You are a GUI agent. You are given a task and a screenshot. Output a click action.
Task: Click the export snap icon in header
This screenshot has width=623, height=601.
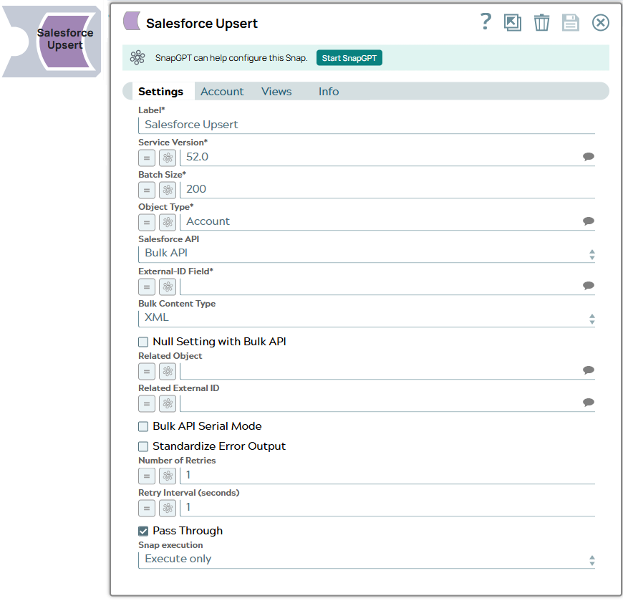[513, 22]
